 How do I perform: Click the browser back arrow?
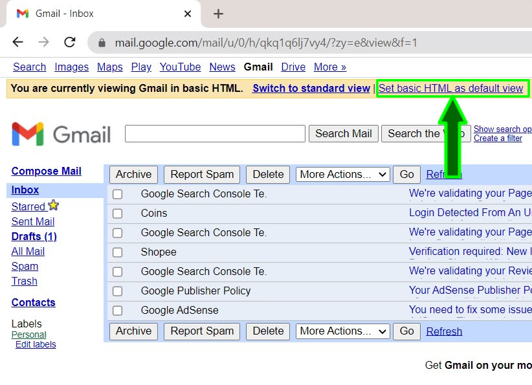click(17, 42)
